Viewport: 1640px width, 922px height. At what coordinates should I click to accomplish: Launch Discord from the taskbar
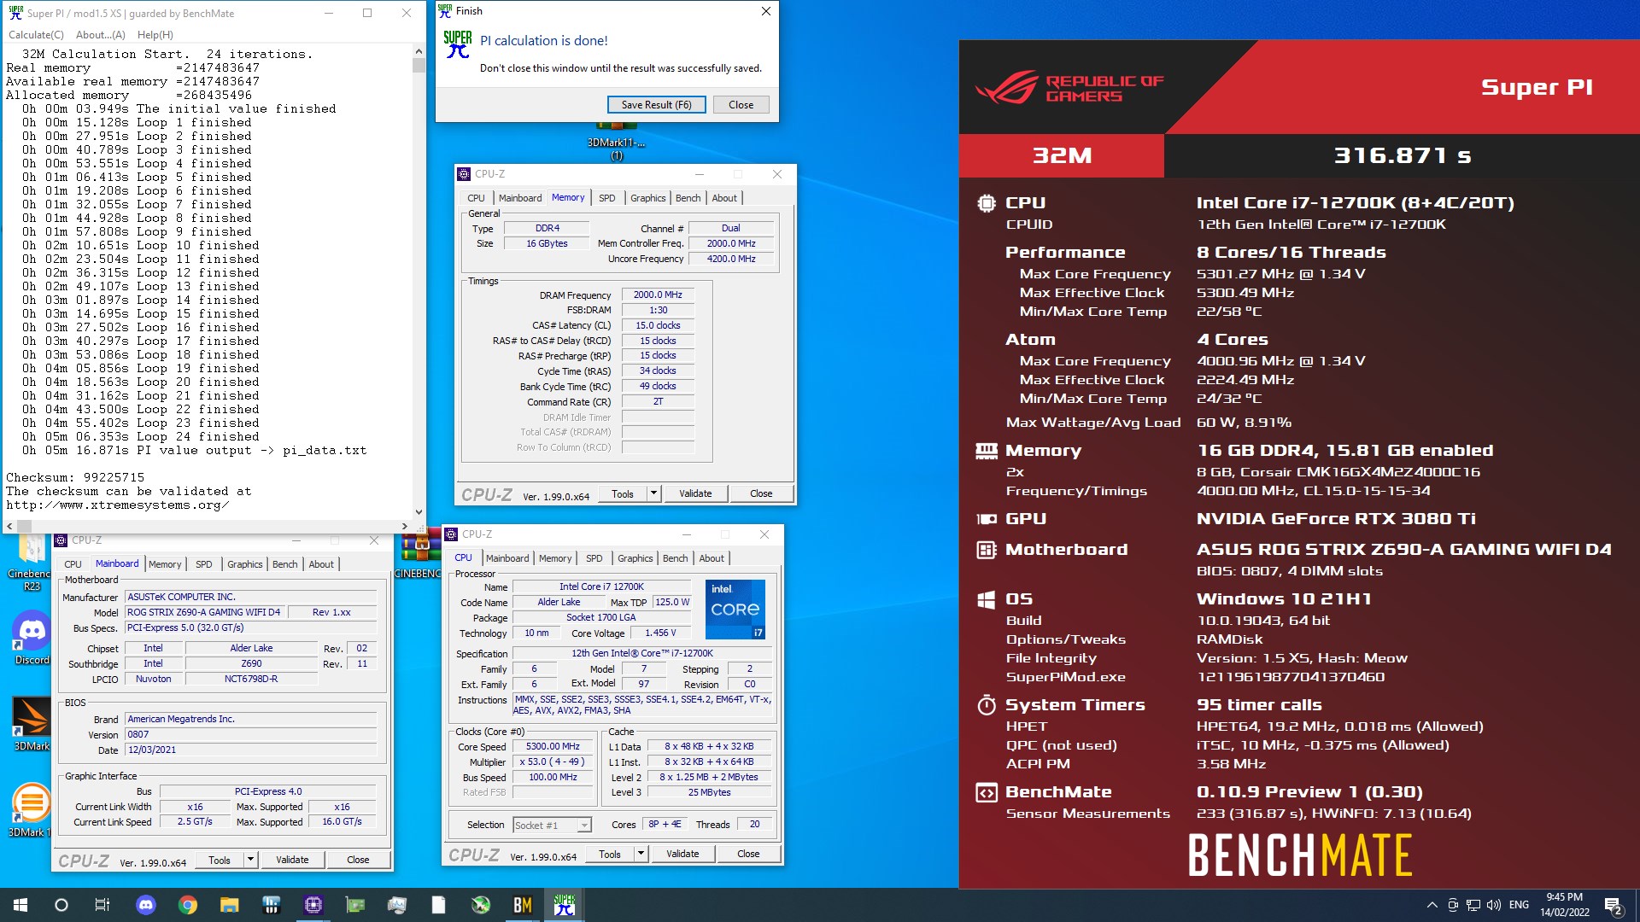pyautogui.click(x=145, y=905)
